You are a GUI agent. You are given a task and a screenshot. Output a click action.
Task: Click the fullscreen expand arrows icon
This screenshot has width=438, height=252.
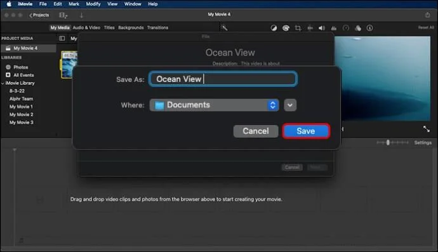[x=427, y=129]
